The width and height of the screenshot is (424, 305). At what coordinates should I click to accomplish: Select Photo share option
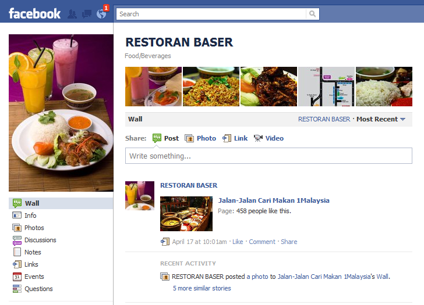point(206,138)
